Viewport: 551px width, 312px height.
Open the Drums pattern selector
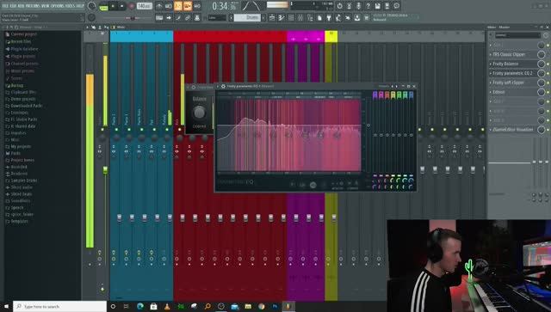coord(247,17)
